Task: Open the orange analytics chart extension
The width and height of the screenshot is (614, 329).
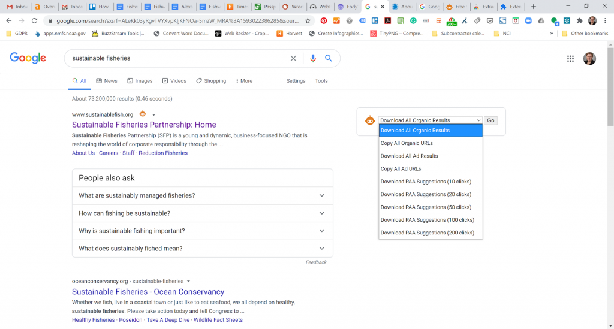Action: click(x=336, y=21)
